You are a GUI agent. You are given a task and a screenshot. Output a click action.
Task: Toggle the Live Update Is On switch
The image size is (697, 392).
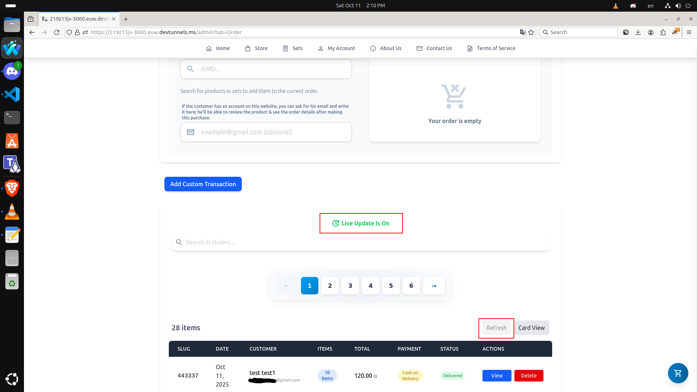361,223
